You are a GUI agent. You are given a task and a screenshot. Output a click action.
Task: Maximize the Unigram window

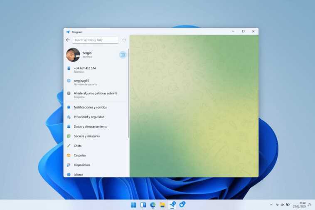(x=243, y=31)
